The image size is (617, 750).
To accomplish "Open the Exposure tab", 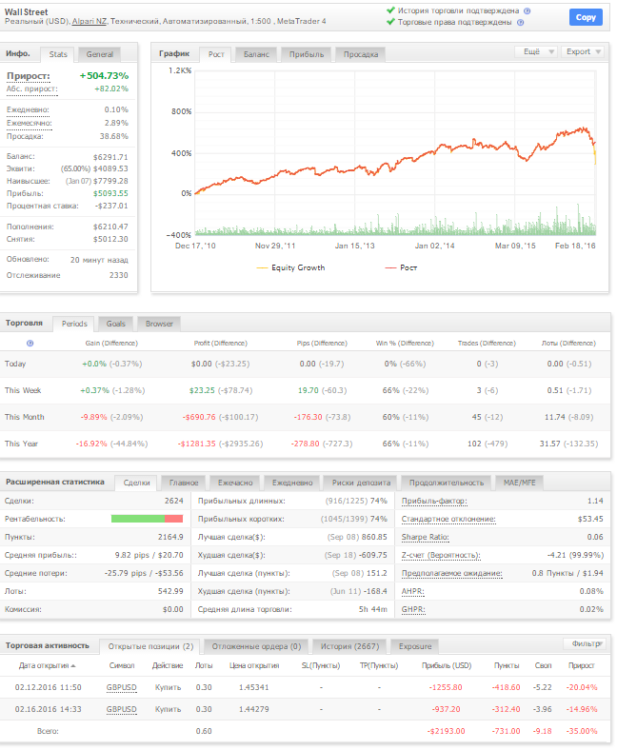I will [x=415, y=646].
